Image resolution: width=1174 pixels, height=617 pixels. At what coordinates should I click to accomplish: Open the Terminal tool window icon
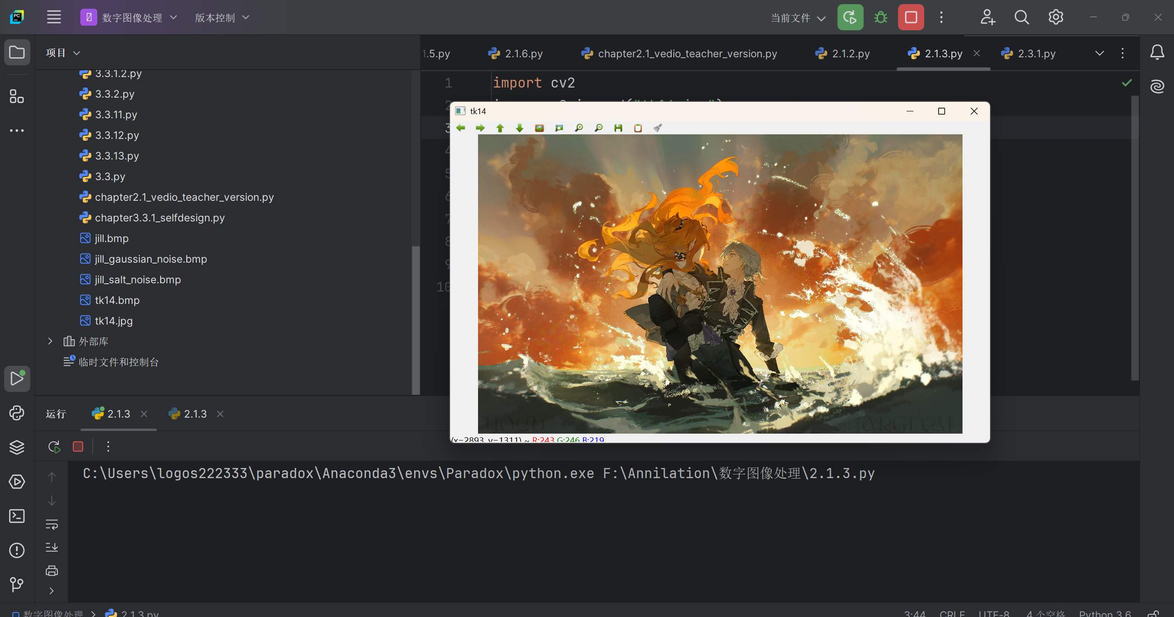[x=17, y=516]
